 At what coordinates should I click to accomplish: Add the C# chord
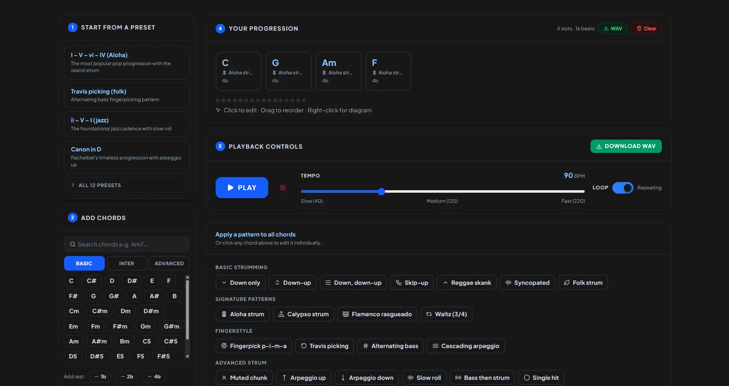click(x=92, y=281)
